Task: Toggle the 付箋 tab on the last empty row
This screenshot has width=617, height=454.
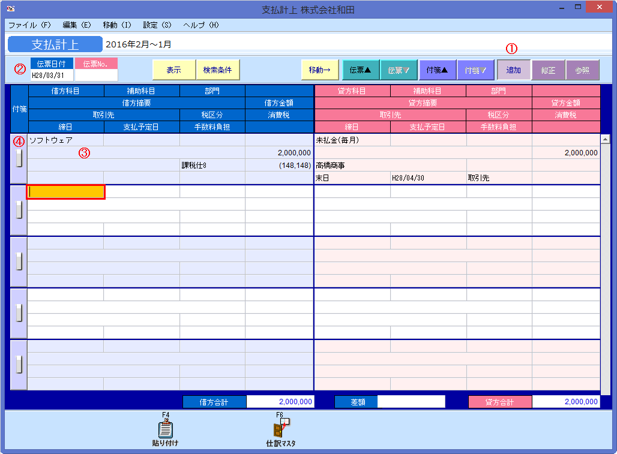Action: [18, 363]
